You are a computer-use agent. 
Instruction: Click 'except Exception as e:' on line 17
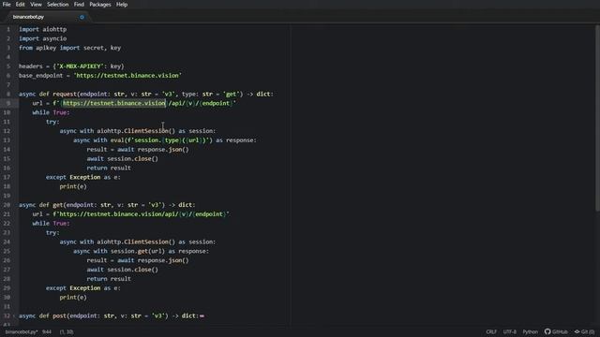83,177
